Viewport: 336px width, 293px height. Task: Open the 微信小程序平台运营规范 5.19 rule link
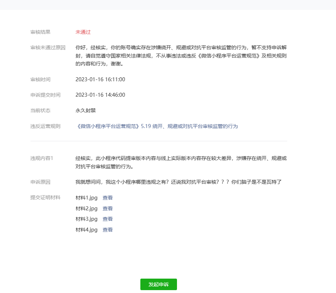tap(157, 126)
